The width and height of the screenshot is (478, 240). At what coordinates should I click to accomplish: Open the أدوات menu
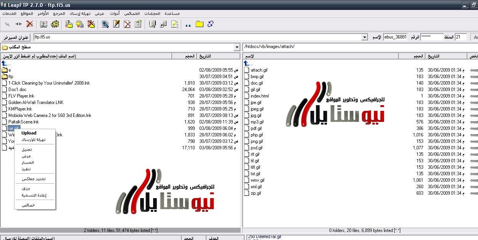click(114, 13)
